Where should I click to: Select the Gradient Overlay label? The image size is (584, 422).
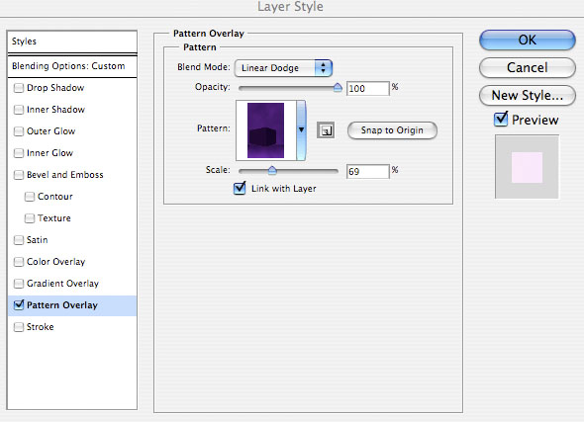point(62,284)
